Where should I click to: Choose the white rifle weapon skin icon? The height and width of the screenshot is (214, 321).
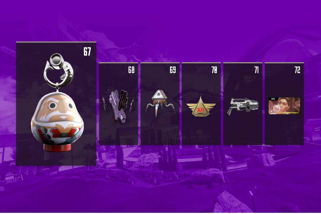point(243,106)
